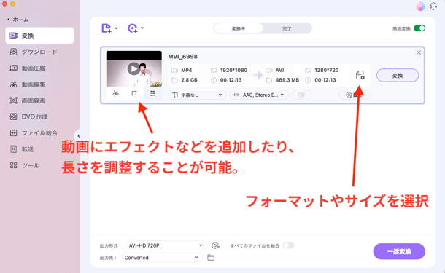This screenshot has width=445, height=273.
Task: Toggle the 高速変換 switch
Action: (x=419, y=28)
